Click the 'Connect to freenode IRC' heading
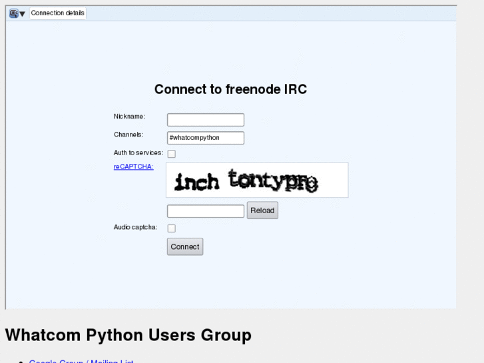484x363 pixels. 230,89
